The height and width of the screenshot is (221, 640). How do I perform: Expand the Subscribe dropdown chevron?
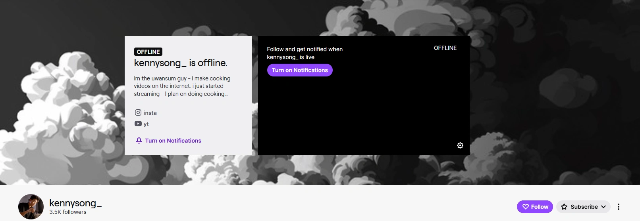pos(603,207)
